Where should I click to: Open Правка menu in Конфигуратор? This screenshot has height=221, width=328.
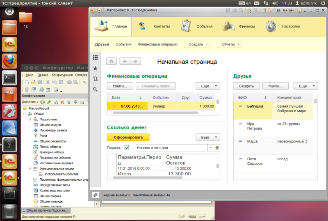43,75
